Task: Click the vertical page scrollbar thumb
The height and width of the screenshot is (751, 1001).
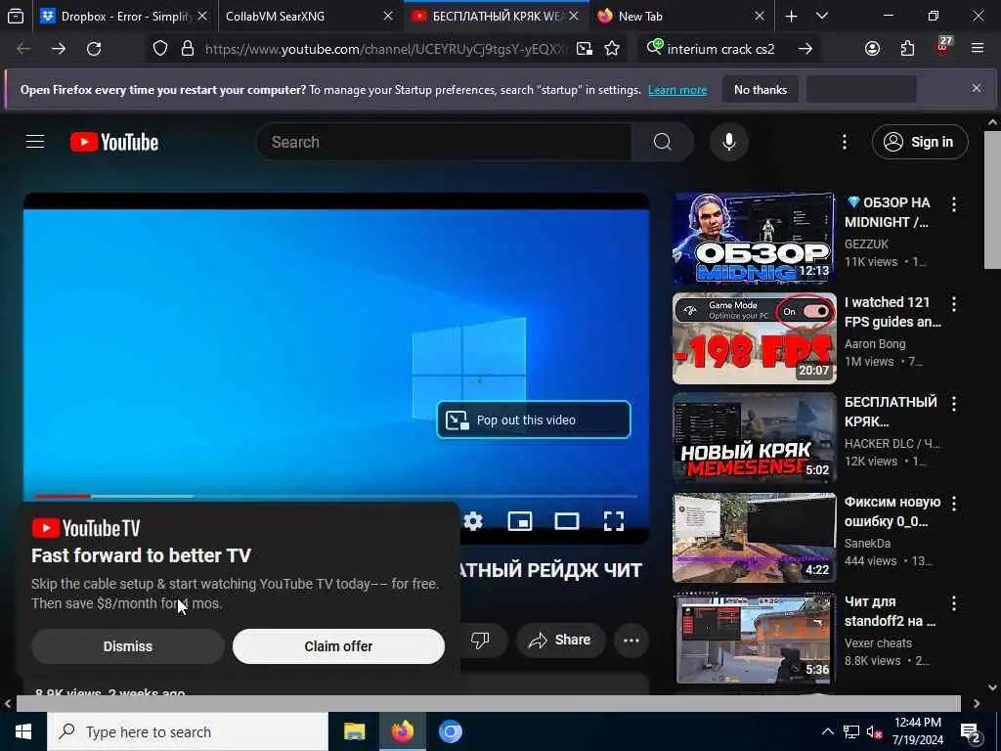Action: click(992, 199)
